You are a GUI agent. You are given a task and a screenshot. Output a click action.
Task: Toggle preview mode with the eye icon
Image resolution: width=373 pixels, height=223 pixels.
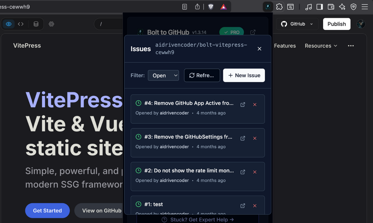click(8, 24)
